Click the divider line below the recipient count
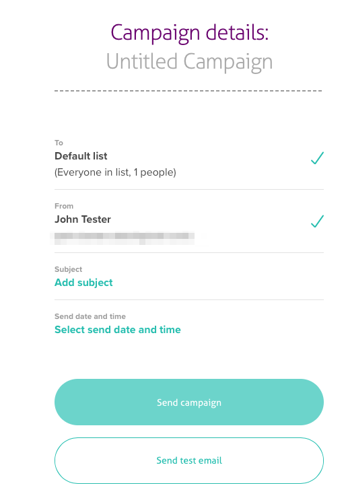The width and height of the screenshot is (346, 502). pos(189,189)
